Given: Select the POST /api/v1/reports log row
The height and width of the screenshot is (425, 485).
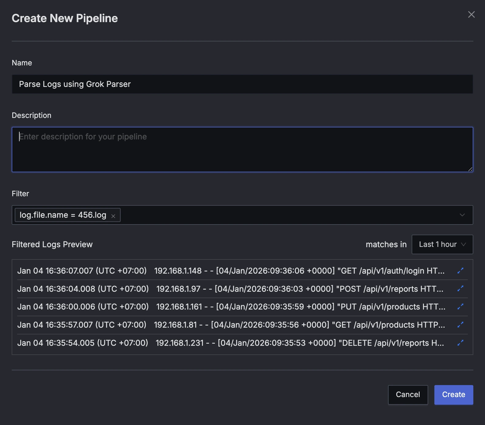Looking at the screenshot, I should [231, 289].
